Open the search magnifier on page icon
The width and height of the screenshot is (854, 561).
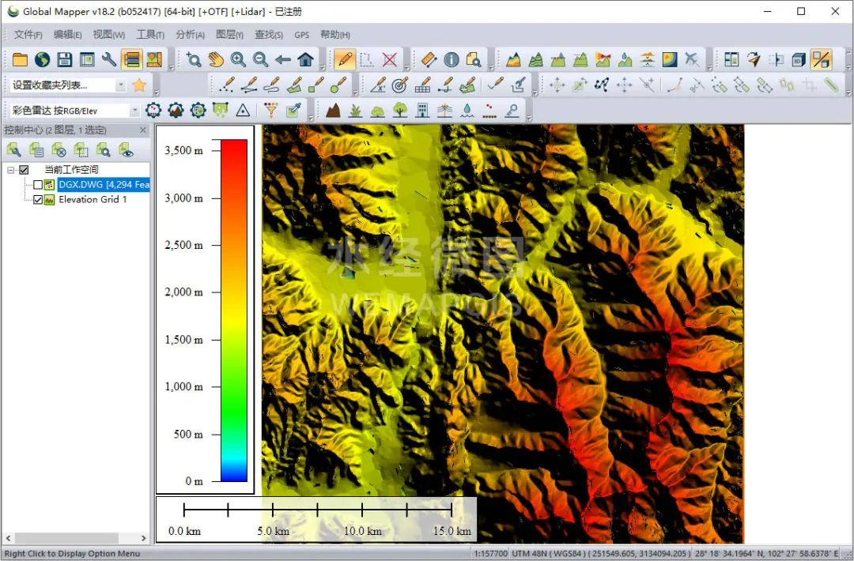474,59
